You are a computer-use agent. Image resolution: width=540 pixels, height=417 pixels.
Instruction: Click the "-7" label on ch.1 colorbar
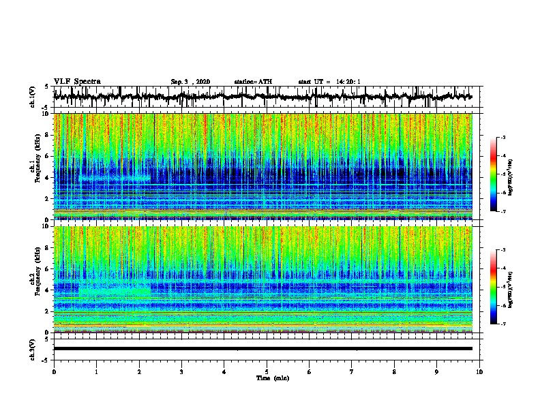(x=502, y=211)
